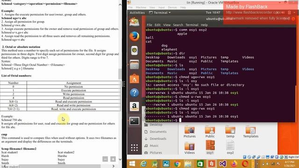Open the Help icon in dock

point(134,93)
